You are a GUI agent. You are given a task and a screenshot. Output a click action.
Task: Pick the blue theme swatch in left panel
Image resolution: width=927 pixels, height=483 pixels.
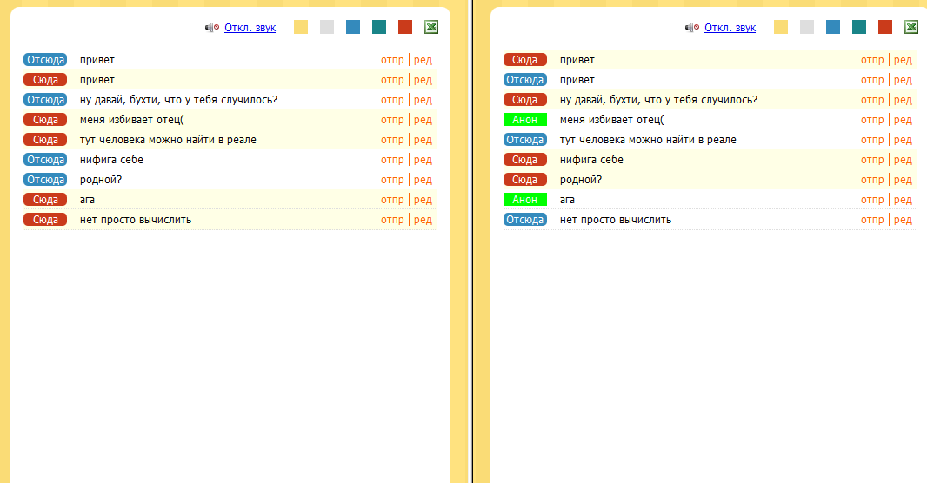pos(353,27)
